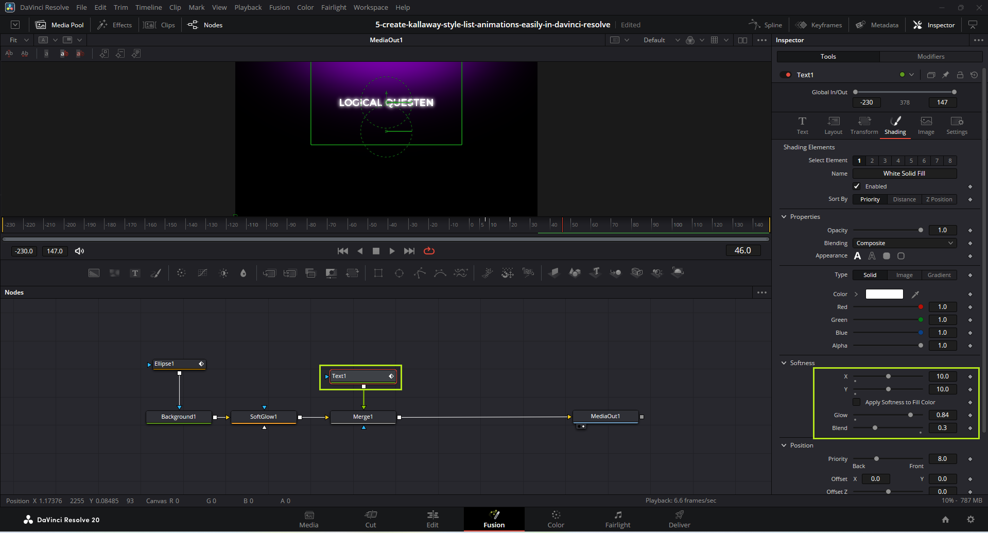Open the Blending Composite dropdown
Viewport: 988px width, 533px height.
pyautogui.click(x=904, y=243)
